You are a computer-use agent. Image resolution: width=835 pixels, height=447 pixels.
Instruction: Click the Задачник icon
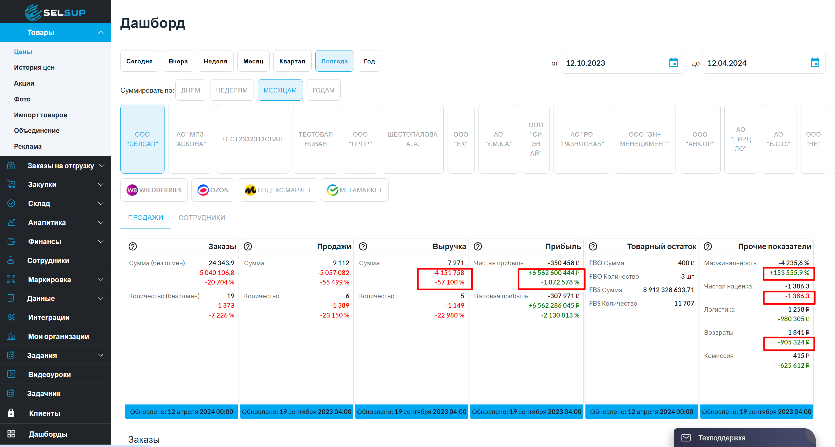(x=11, y=393)
